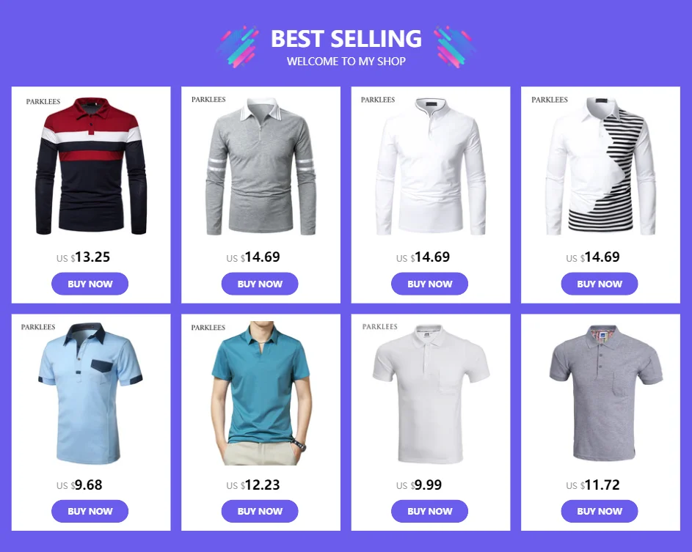Click the US $12.23 price text

(253, 485)
